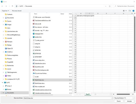Select Pictures folder in sidebar
Viewport: 136px width, 104px height.
click(9, 59)
